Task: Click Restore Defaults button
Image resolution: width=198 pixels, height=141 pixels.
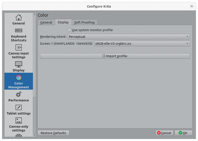Action: (53, 133)
